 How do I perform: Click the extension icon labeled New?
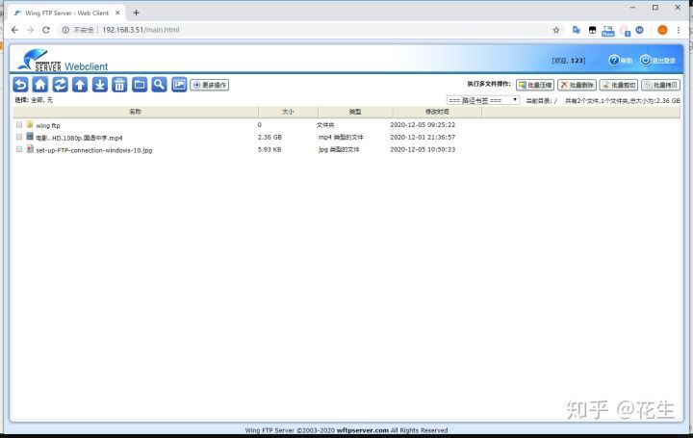click(x=607, y=31)
